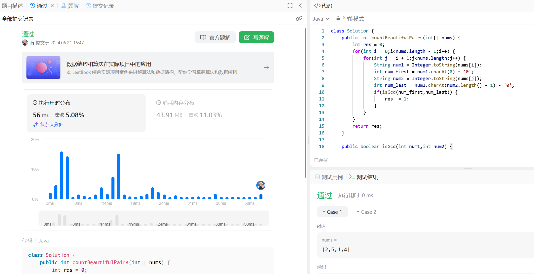Click the green 写题解 button
This screenshot has height=274, width=534.
click(256, 38)
